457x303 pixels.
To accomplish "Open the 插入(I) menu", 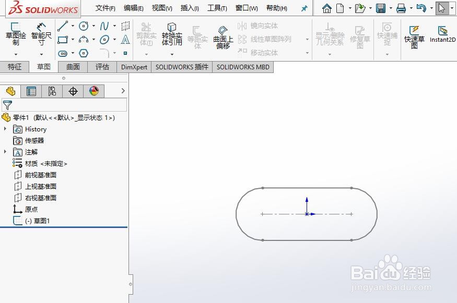I will [190, 8].
